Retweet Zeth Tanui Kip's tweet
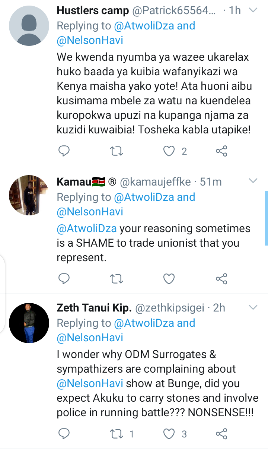 tap(117, 433)
